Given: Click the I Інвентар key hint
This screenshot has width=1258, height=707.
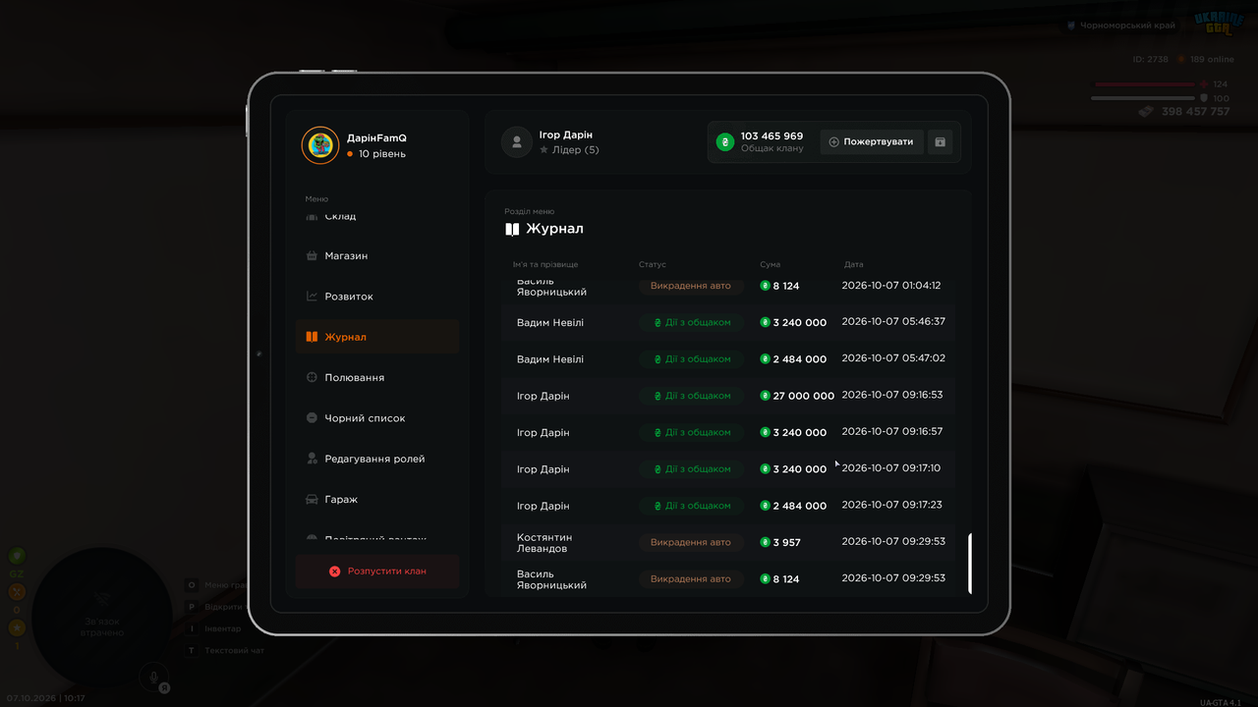Looking at the screenshot, I should (214, 628).
